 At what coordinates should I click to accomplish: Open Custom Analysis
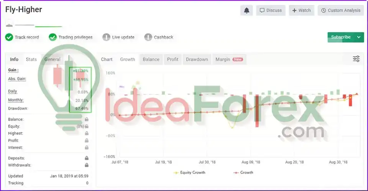point(341,10)
